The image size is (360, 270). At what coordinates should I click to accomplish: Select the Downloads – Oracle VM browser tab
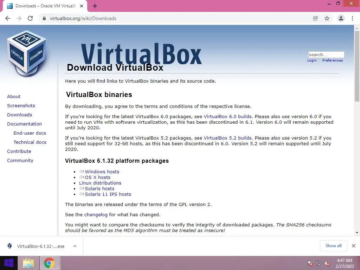tap(45, 6)
